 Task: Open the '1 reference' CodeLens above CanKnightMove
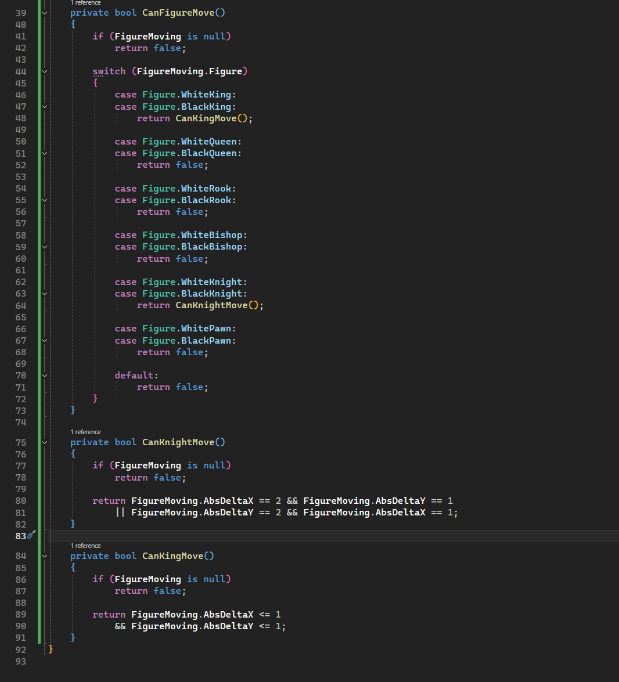click(x=86, y=432)
